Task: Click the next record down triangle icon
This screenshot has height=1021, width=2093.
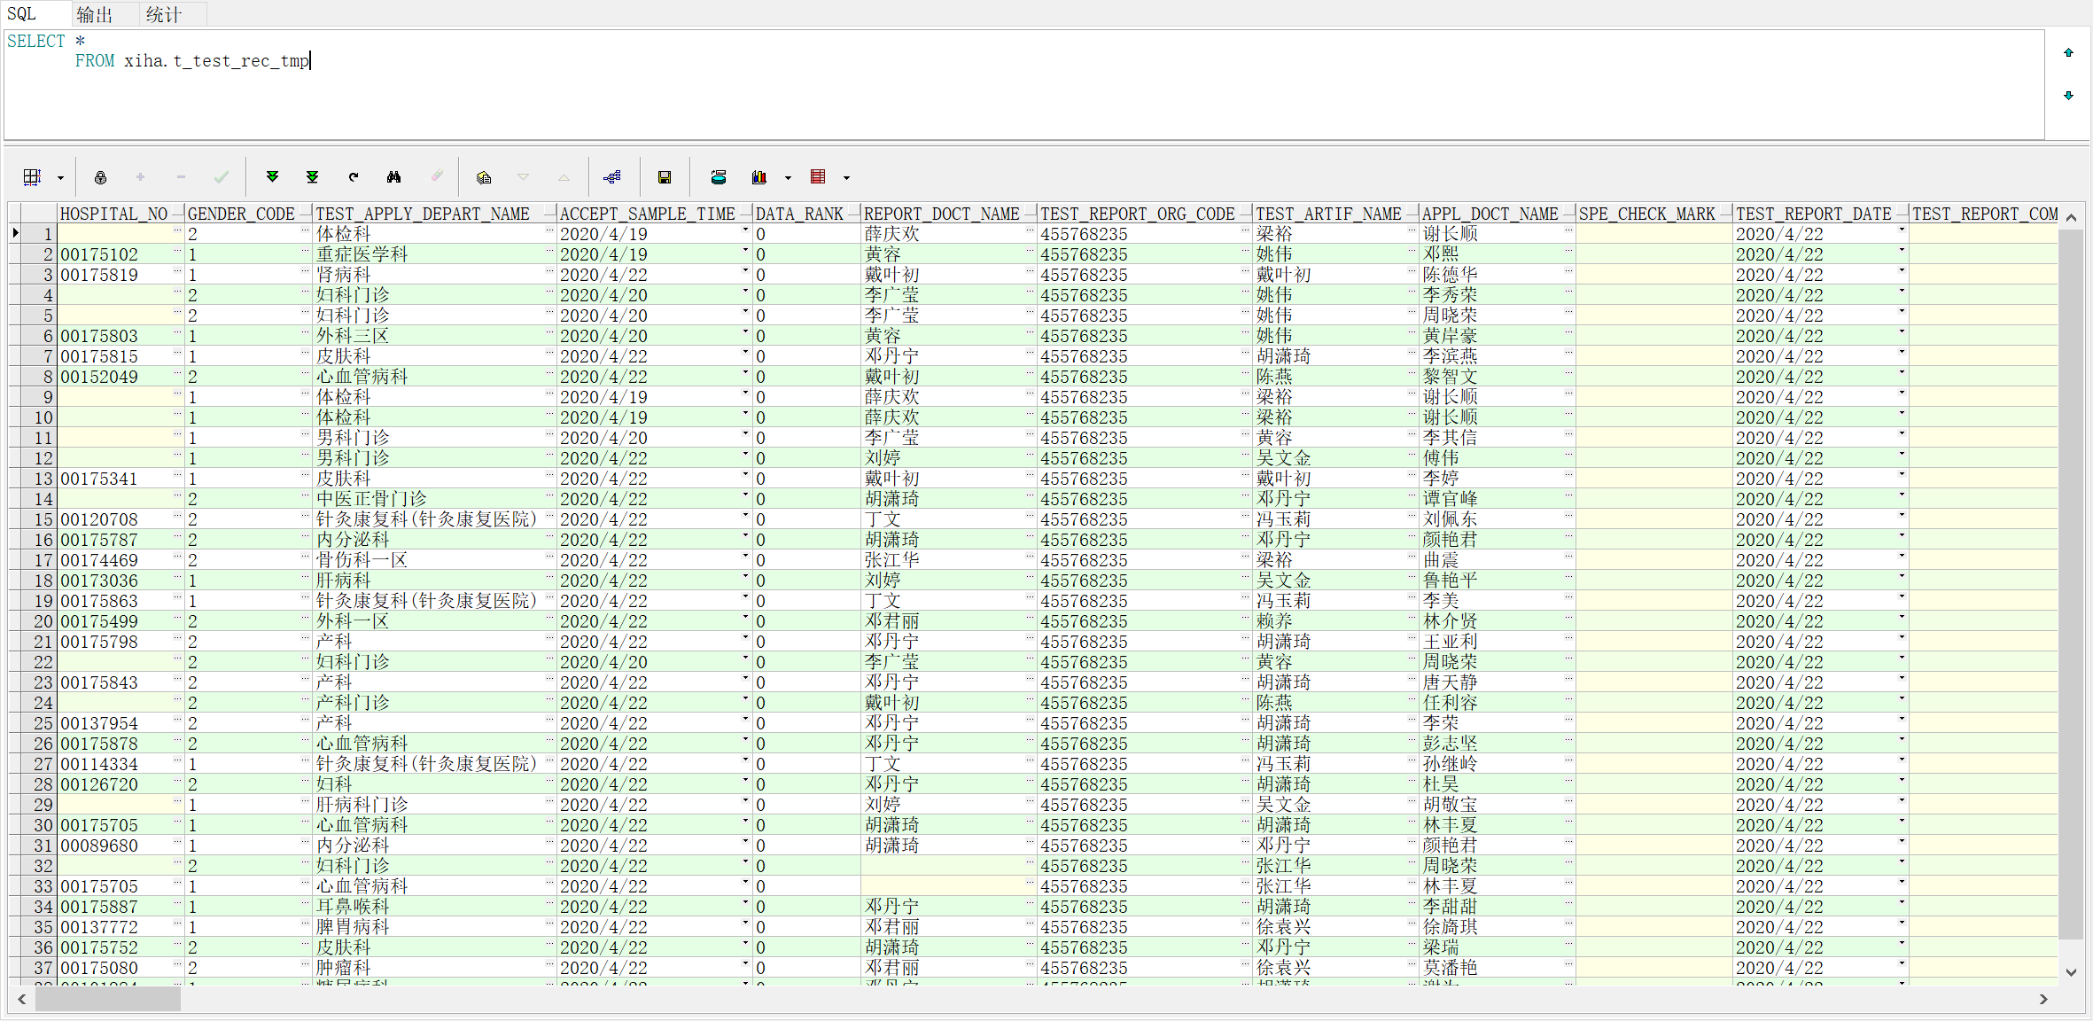Action: click(x=524, y=177)
